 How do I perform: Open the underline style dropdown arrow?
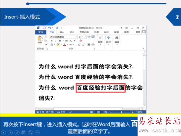pos(63,41)
